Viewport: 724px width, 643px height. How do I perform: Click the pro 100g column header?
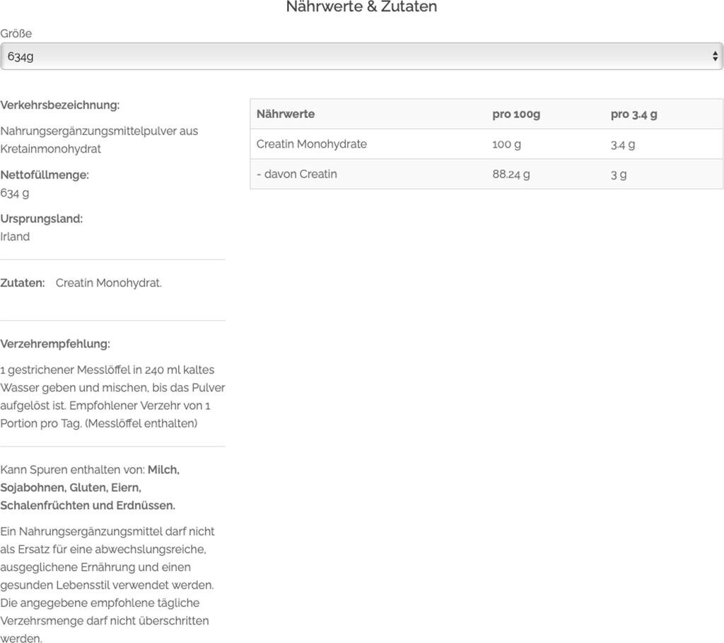(x=516, y=114)
